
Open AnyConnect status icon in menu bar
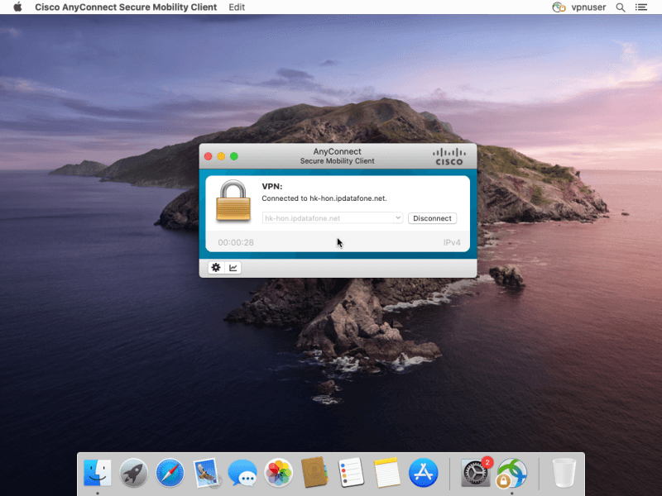tap(559, 7)
